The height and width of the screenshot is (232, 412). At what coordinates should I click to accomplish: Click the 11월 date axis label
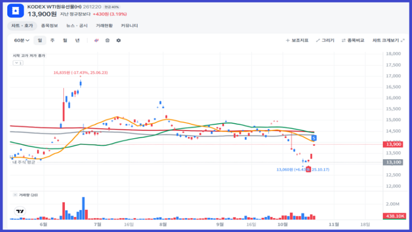click(x=334, y=224)
